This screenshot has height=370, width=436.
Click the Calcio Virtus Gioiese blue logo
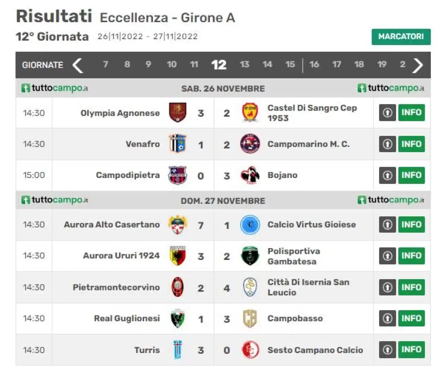click(250, 225)
